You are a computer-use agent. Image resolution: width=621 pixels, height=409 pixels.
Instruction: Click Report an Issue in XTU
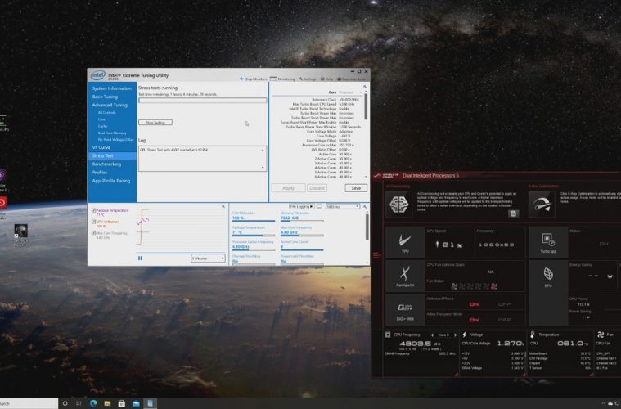(x=351, y=79)
